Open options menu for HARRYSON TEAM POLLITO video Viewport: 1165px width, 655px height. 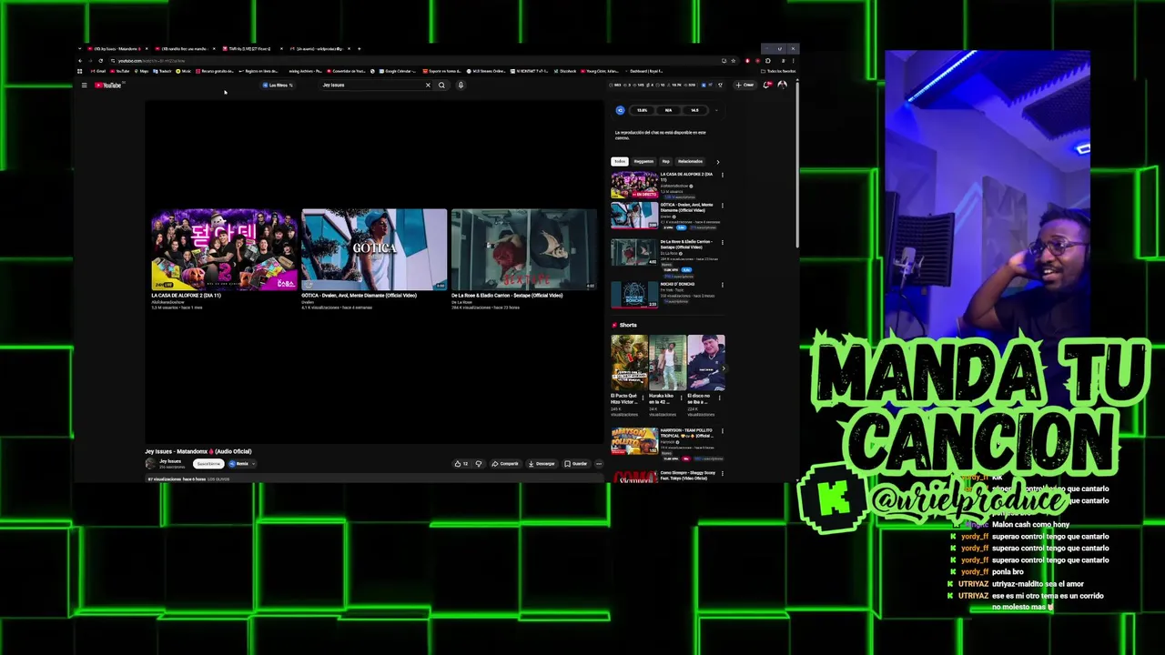point(723,431)
